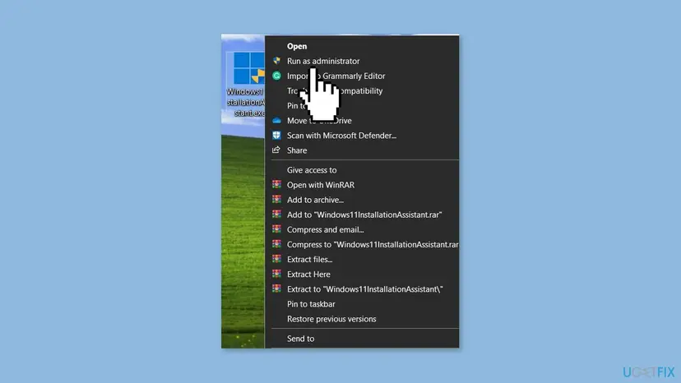This screenshot has width=681, height=383.
Task: Click the Microsoft Defender shield icon
Action: (x=276, y=135)
